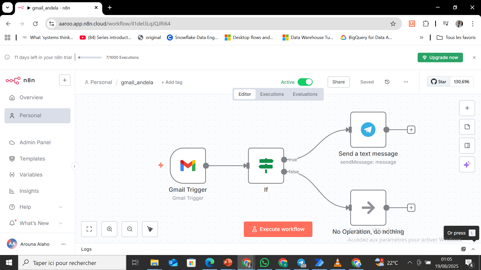Select the If node on canvas
The image size is (481, 270).
click(x=266, y=165)
